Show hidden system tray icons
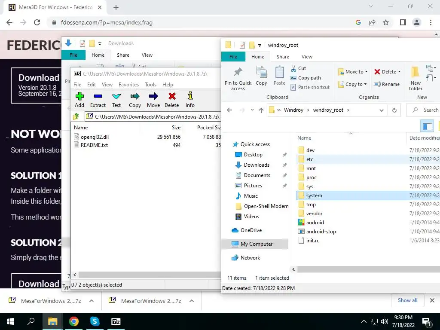 [364, 321]
